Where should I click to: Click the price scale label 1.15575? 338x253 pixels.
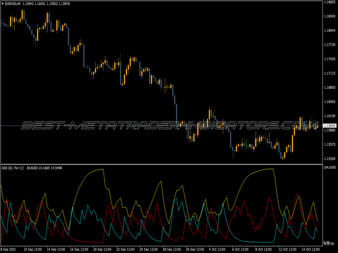click(x=330, y=145)
